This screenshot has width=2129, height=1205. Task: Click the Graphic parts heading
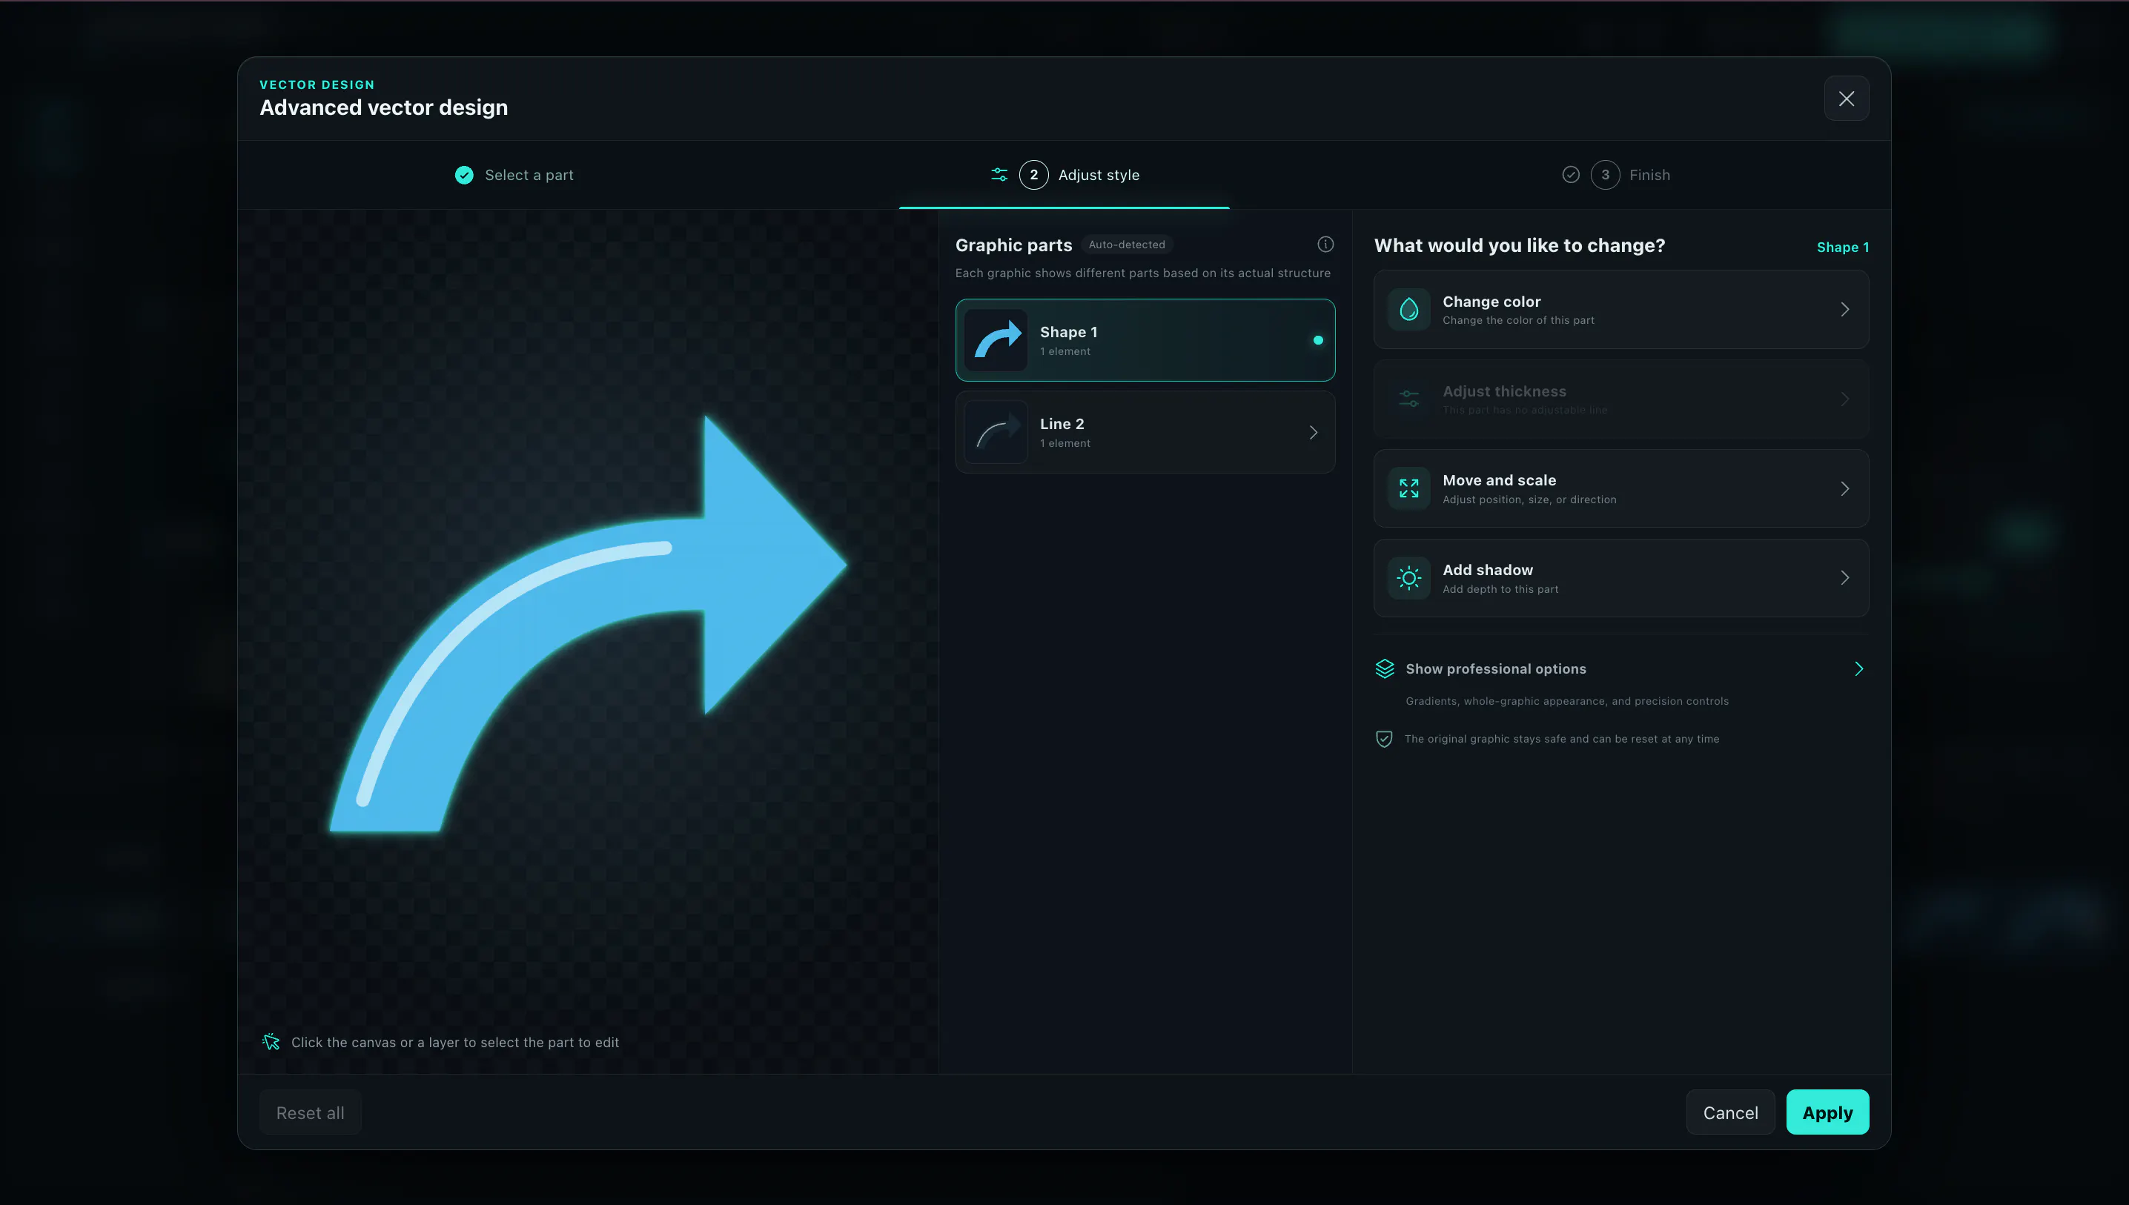click(x=1013, y=245)
